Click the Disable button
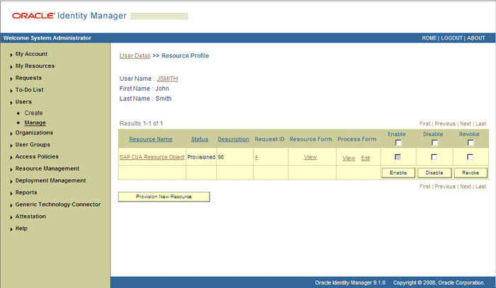 [x=434, y=173]
